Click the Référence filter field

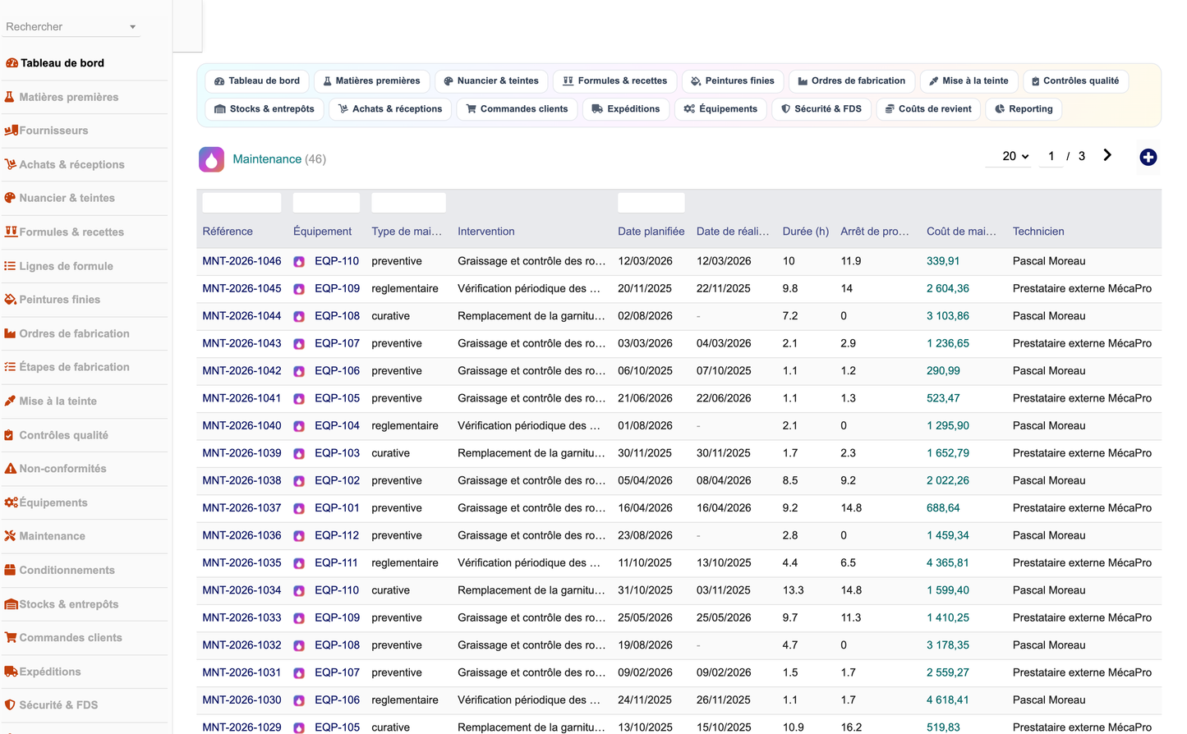pos(242,203)
